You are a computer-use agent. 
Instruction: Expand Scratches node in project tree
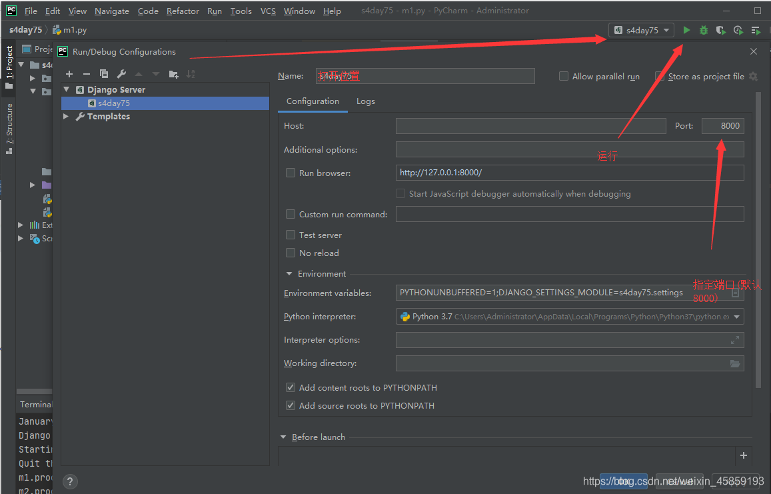tap(20, 238)
